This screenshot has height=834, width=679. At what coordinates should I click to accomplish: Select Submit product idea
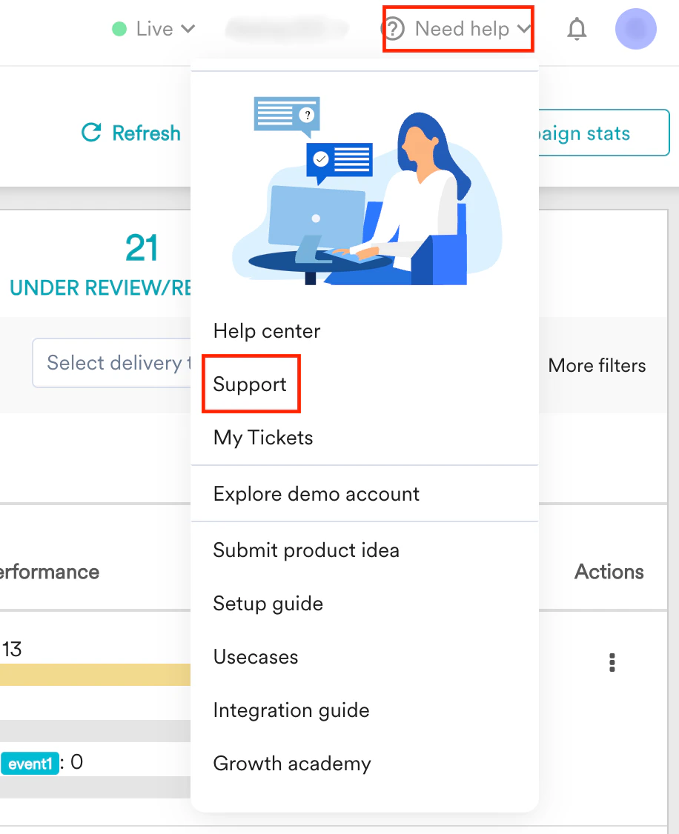306,550
